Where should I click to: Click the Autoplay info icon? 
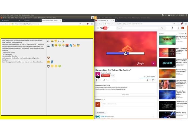(186, 34)
